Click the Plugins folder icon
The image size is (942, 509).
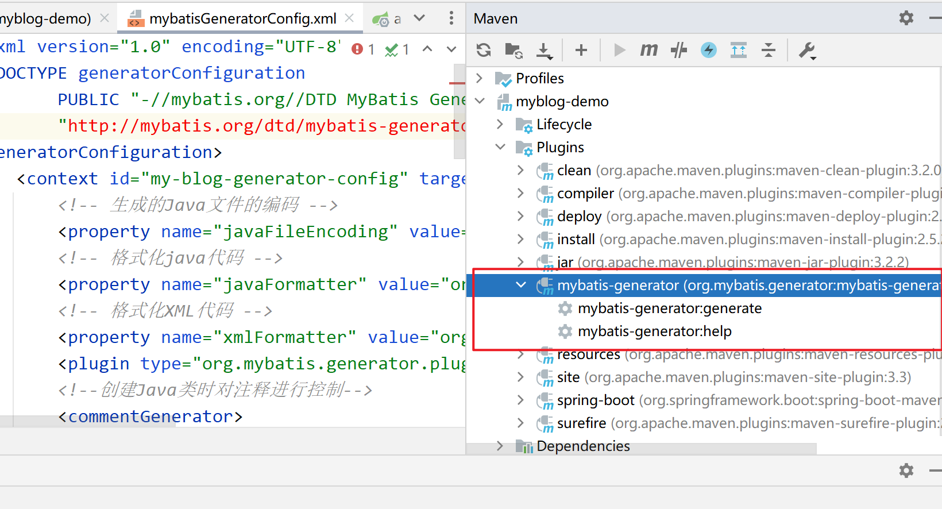click(524, 148)
